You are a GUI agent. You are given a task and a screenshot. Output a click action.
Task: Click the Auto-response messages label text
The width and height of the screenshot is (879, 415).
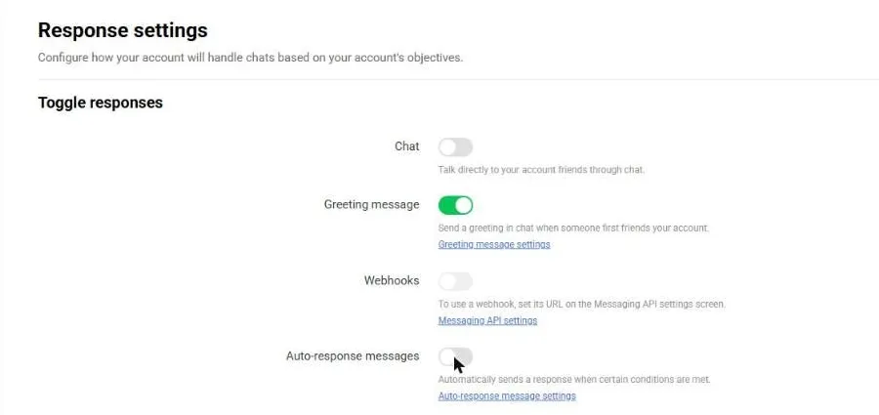tap(353, 356)
